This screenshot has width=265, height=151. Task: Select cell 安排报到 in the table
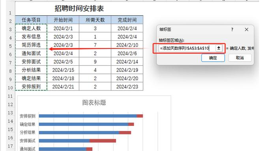coord(31,87)
